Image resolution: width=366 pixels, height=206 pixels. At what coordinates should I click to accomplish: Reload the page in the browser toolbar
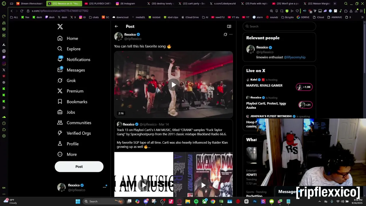point(22,11)
